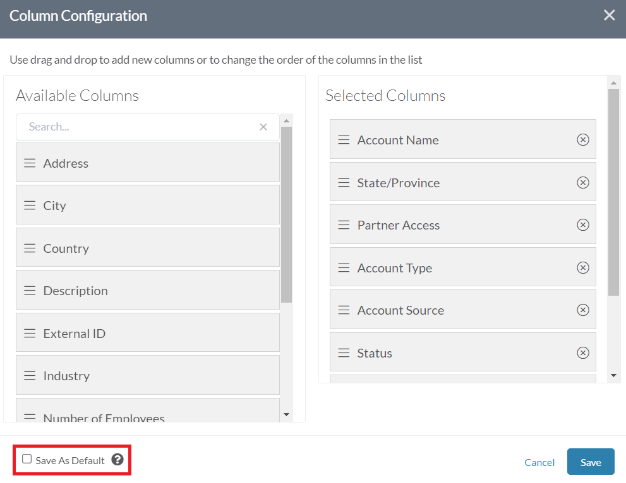Click the drag handle beside Account Type

344,267
